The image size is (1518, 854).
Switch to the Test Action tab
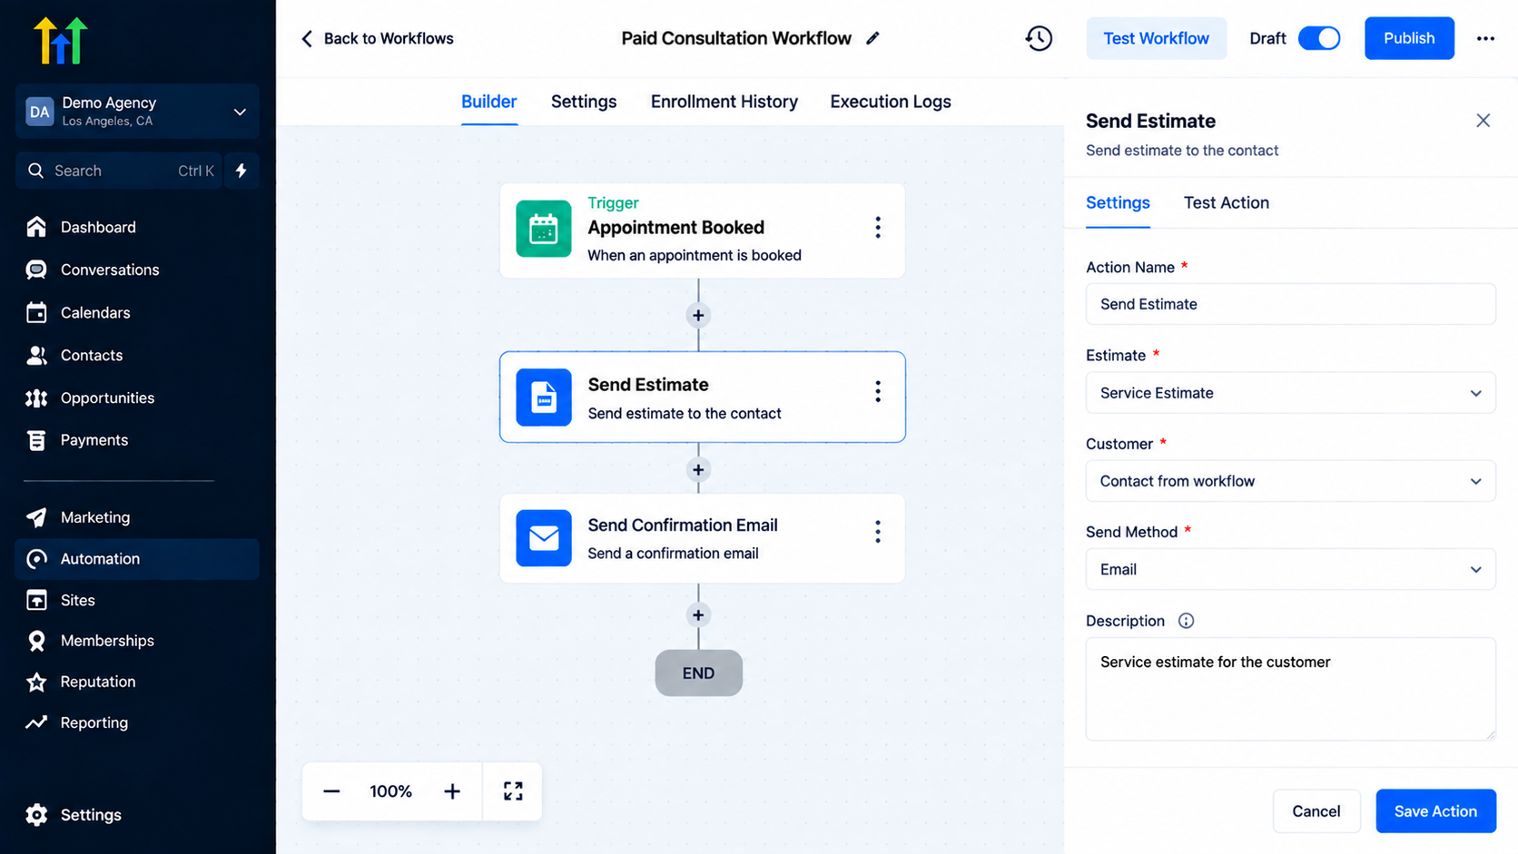click(1226, 202)
